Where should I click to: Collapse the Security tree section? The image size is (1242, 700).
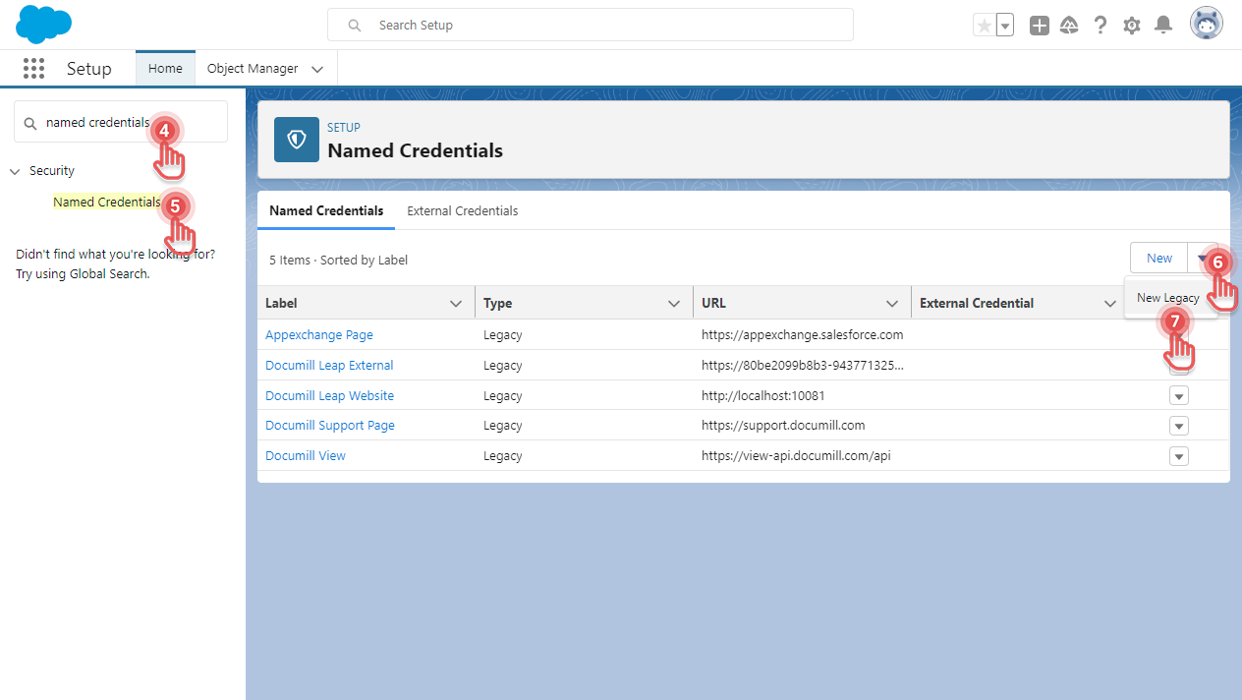point(15,171)
